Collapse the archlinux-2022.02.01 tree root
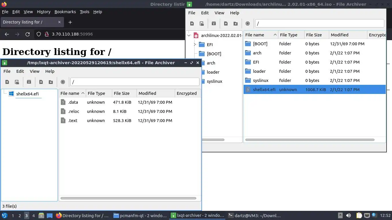 189,36
